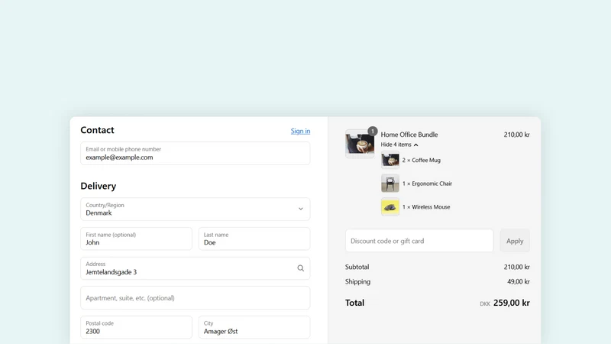Click the '2 × Coffee Mug' text
The image size is (611, 344).
click(x=422, y=161)
